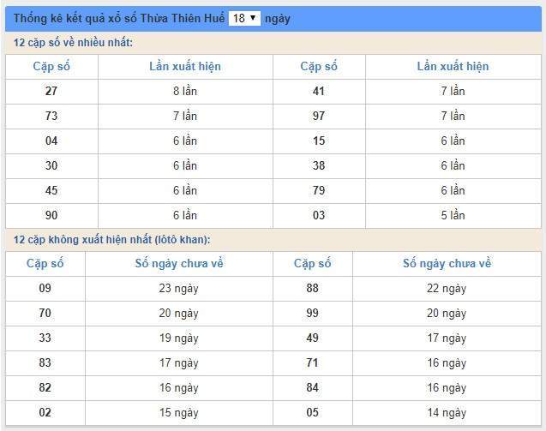Select pair number 97

(x=319, y=116)
